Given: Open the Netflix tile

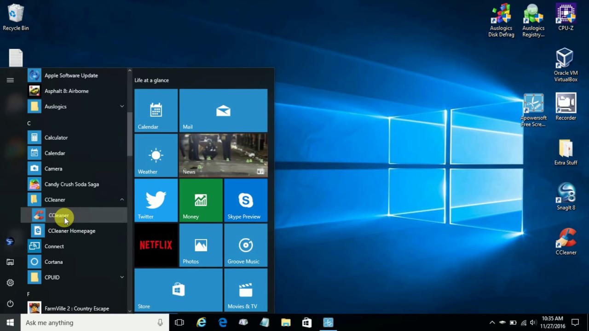Looking at the screenshot, I should 156,245.
